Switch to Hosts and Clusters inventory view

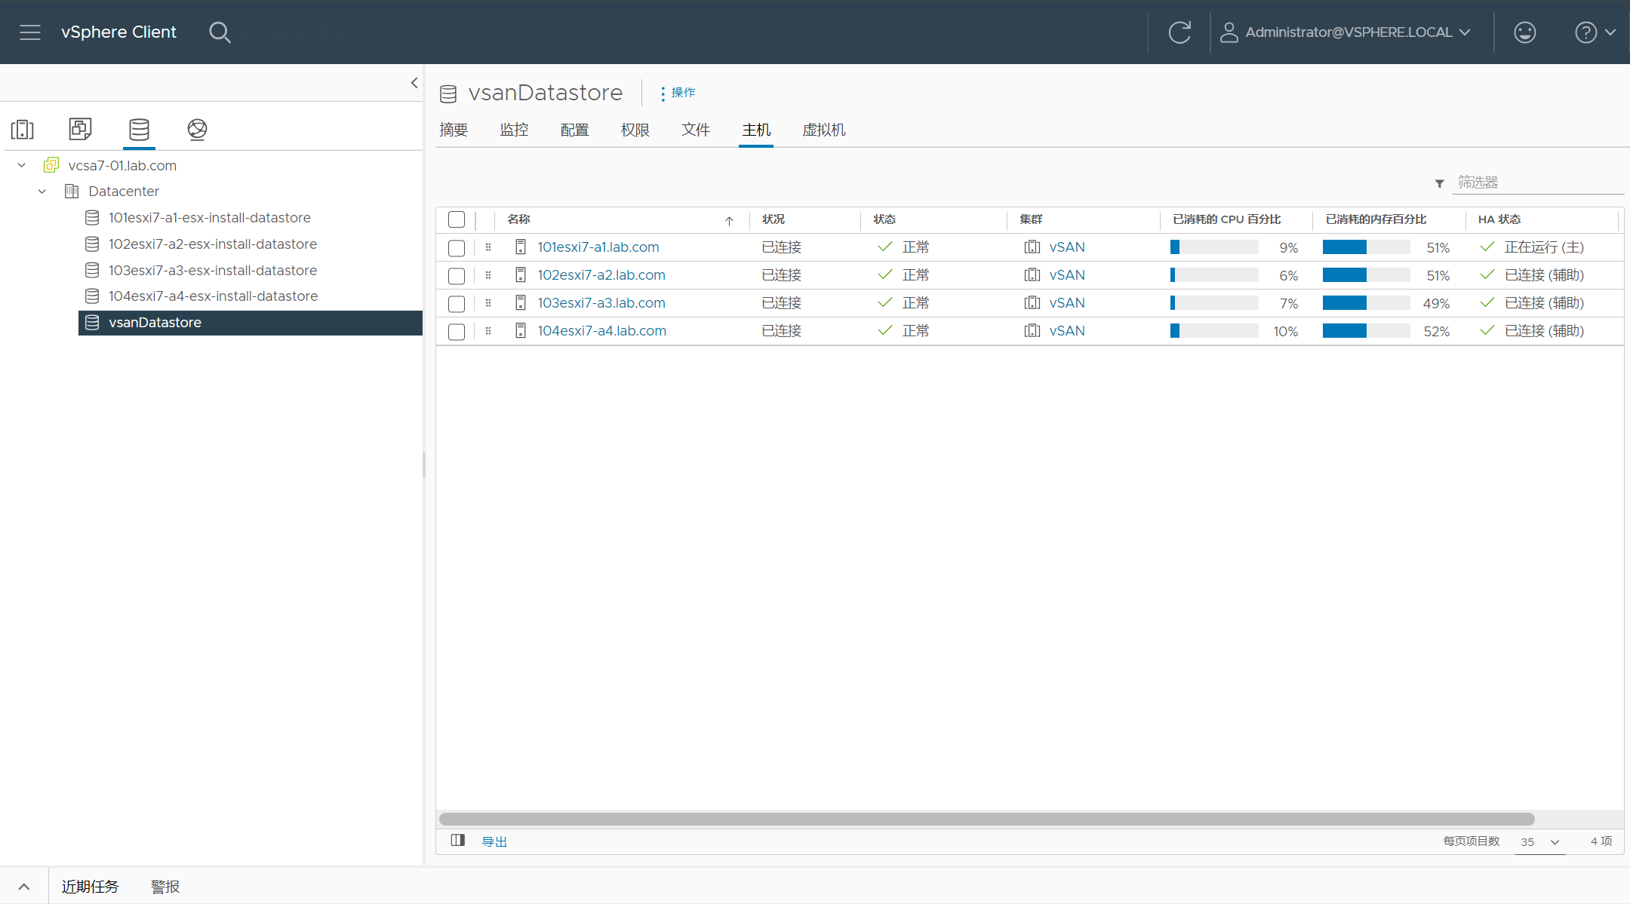23,130
